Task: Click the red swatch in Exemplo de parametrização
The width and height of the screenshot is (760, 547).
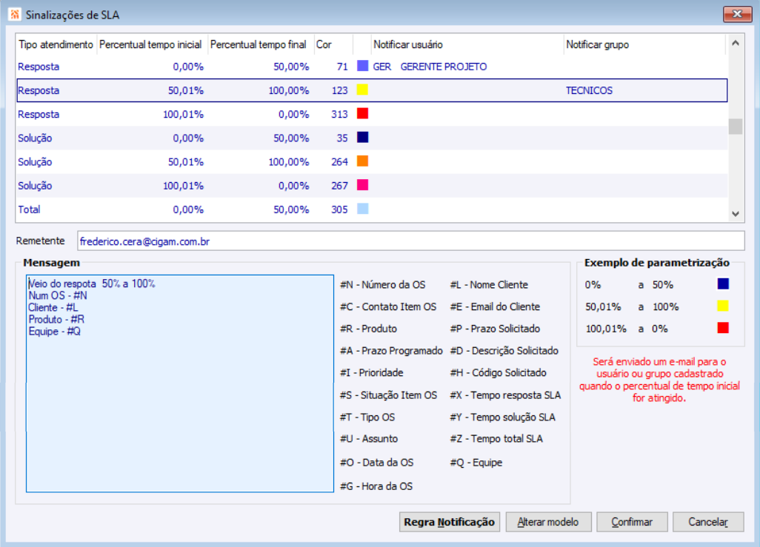Action: pyautogui.click(x=723, y=328)
